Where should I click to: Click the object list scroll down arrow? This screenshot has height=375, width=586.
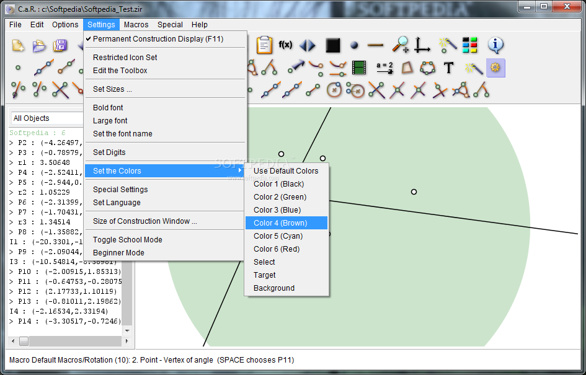click(128, 330)
